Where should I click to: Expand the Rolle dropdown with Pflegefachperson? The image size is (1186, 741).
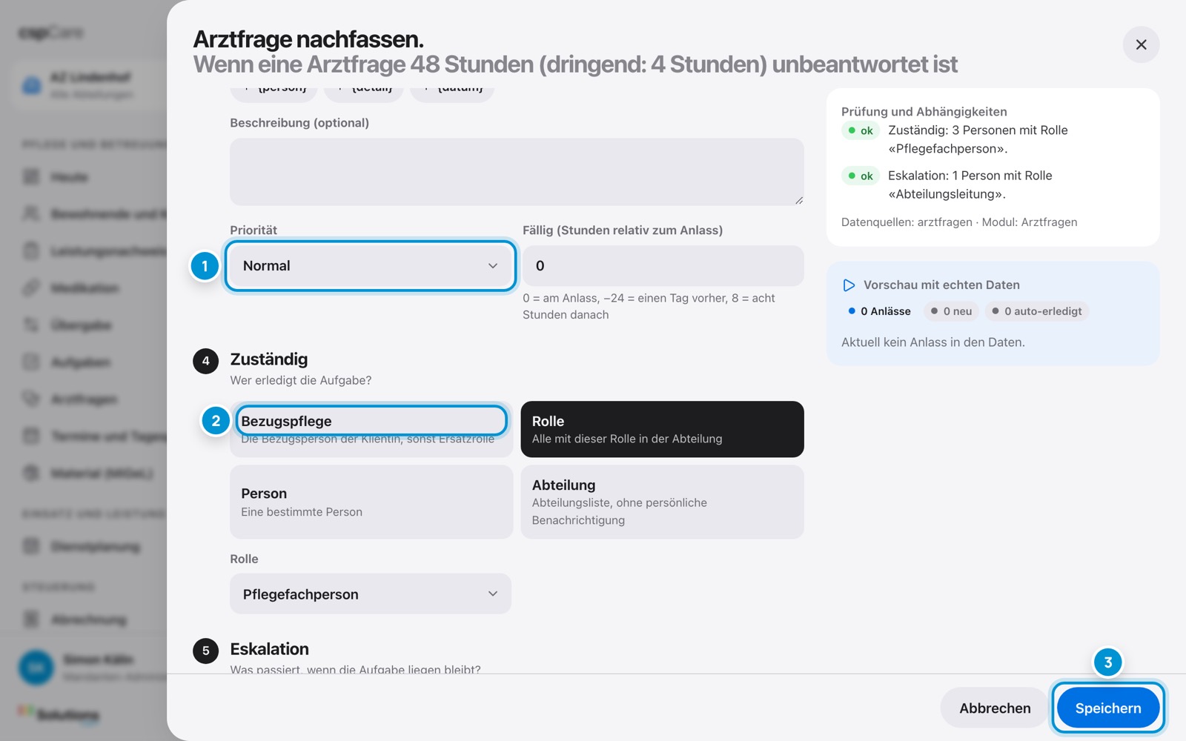pos(370,594)
